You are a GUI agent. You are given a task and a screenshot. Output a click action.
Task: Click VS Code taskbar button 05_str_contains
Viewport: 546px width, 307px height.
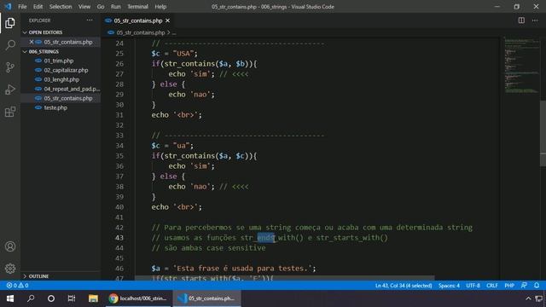(206, 298)
